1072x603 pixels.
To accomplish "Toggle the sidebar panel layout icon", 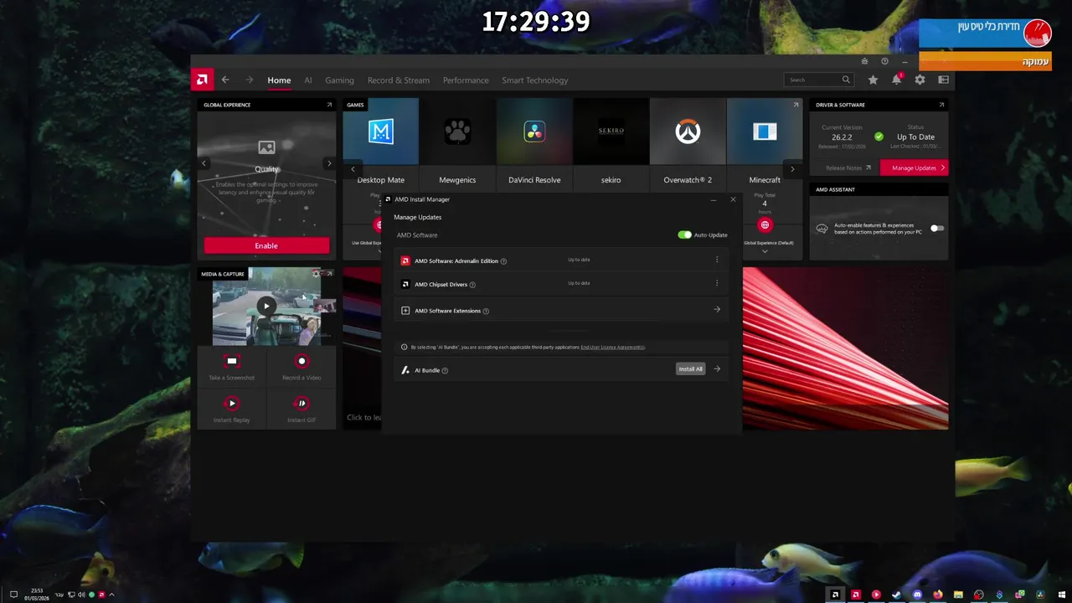I will (x=943, y=80).
